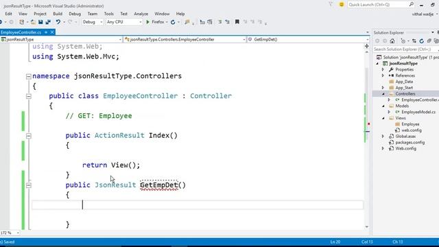Expand the App_Start folder
The image size is (439, 247).
tap(383, 87)
